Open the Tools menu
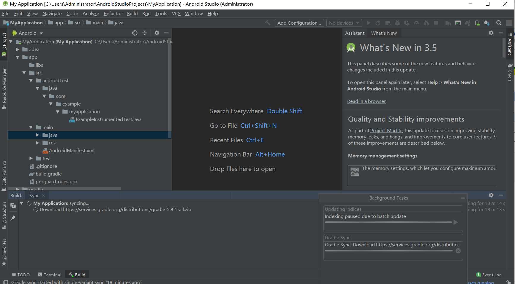Image resolution: width=515 pixels, height=284 pixels. tap(161, 14)
